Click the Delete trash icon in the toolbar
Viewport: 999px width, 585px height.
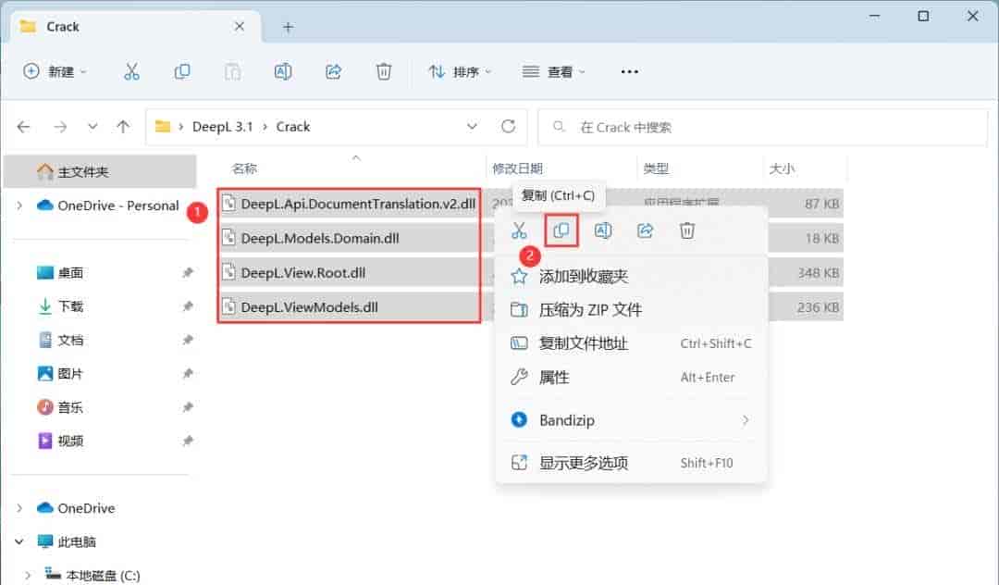point(384,71)
